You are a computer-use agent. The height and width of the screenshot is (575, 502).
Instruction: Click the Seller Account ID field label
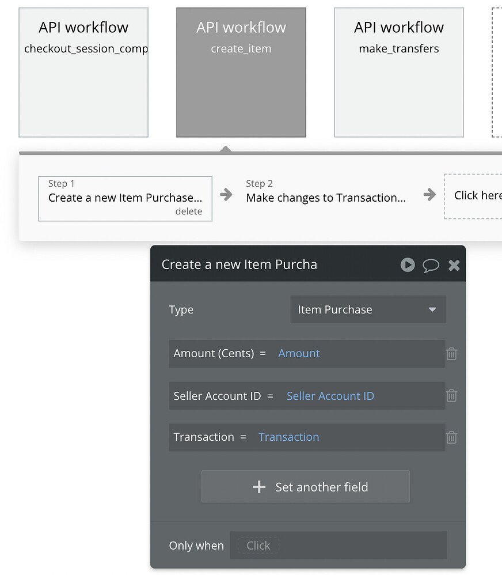(x=217, y=396)
